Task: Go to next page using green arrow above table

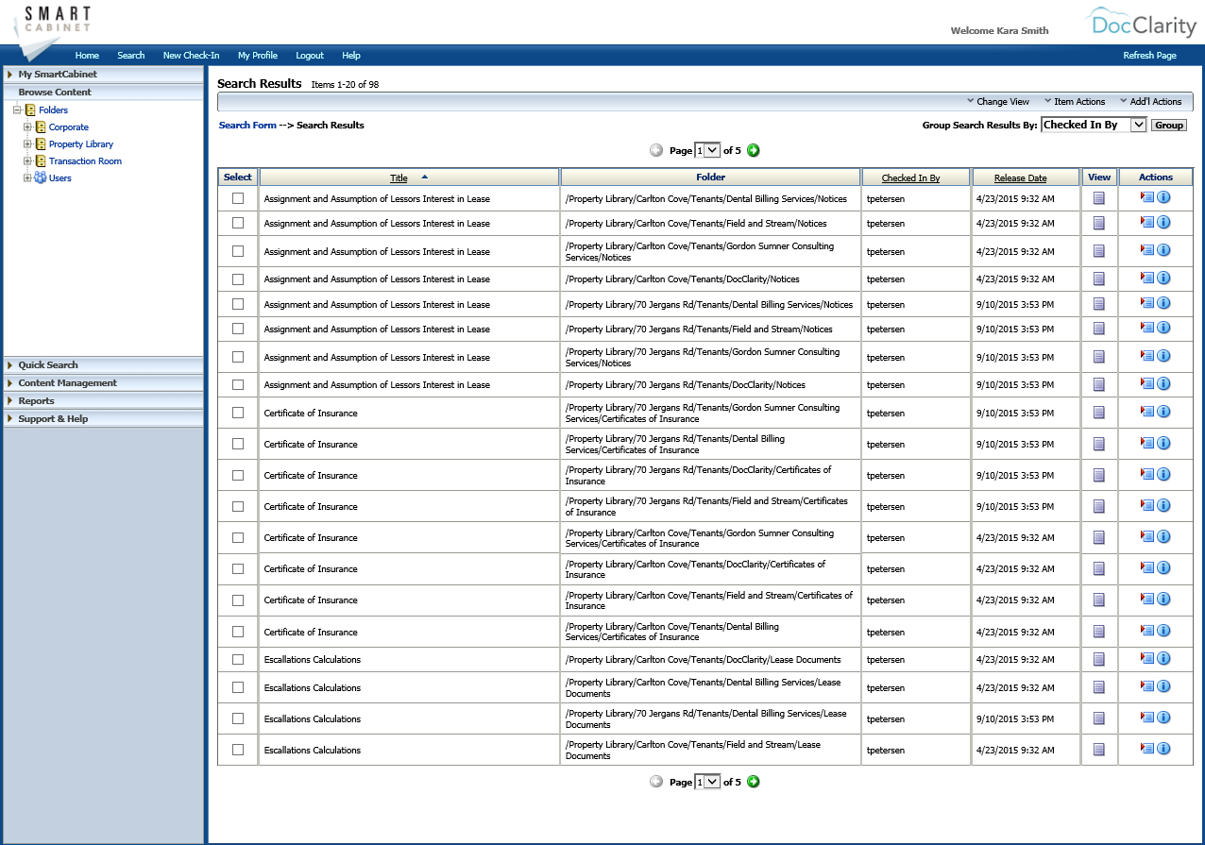Action: (754, 150)
